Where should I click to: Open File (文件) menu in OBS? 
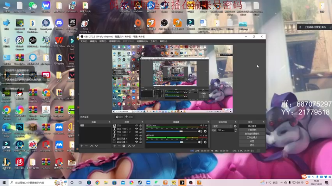pos(84,41)
